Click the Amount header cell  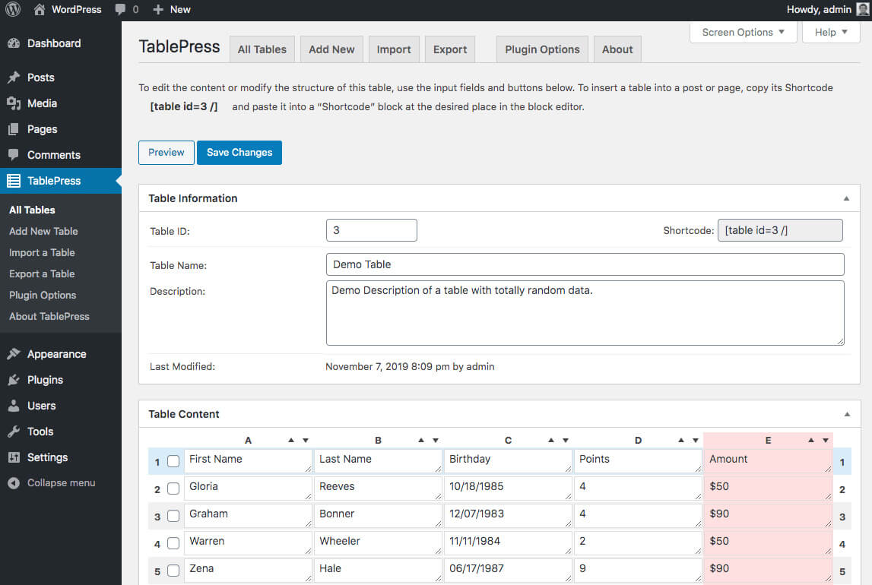tap(767, 460)
